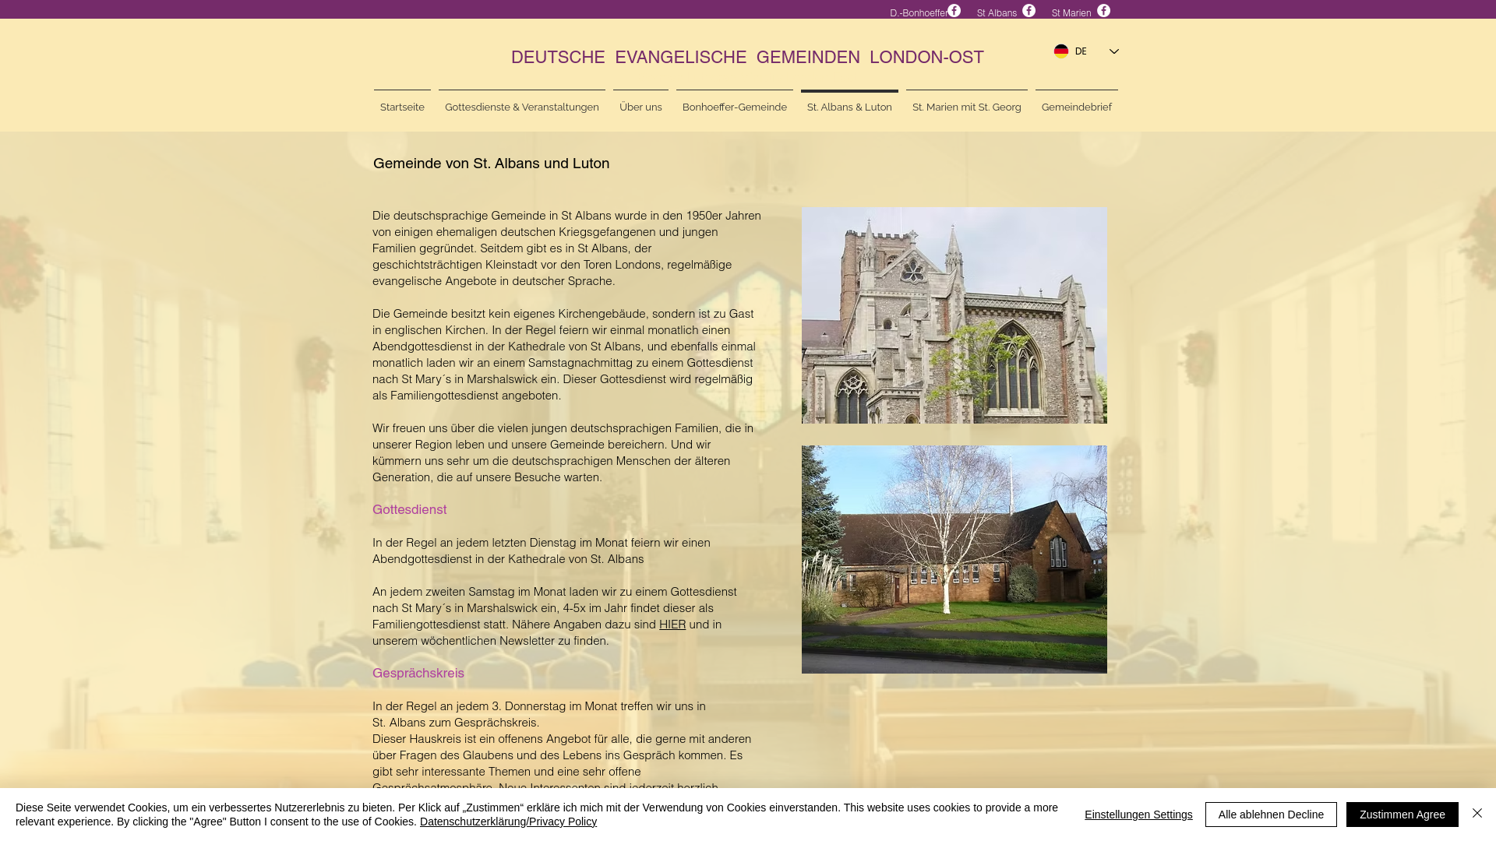Select St. Albans & Luton menu item
This screenshot has width=1496, height=841.
849,107
